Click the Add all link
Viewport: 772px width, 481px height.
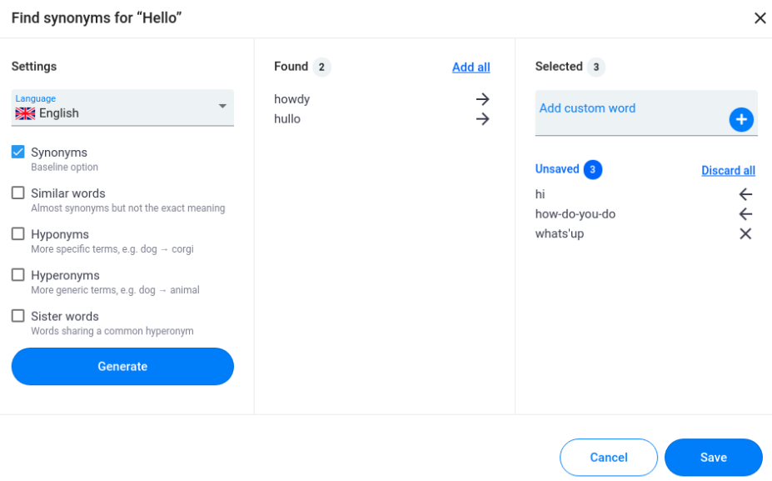point(471,68)
